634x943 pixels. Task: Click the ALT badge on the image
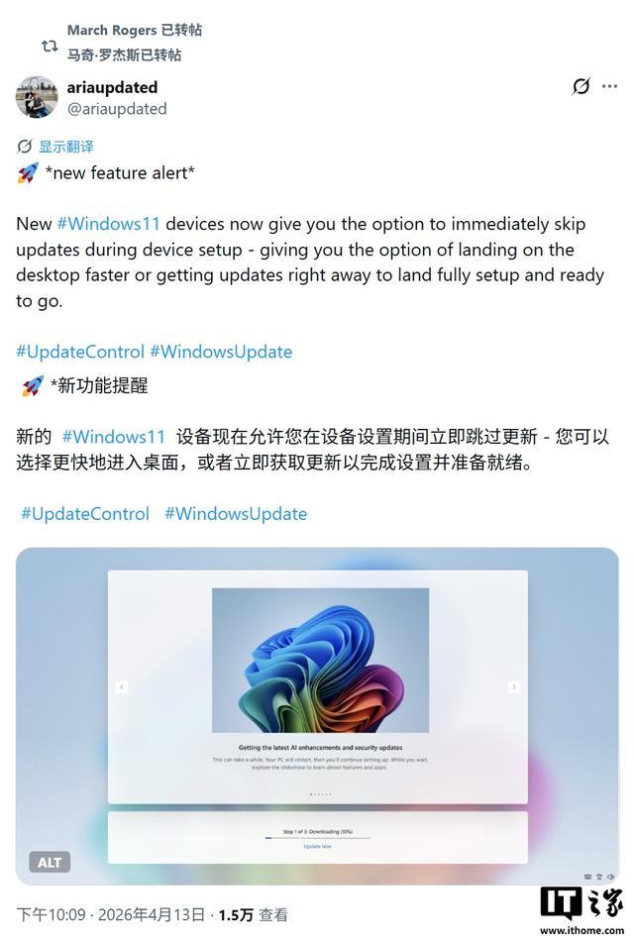pos(50,863)
